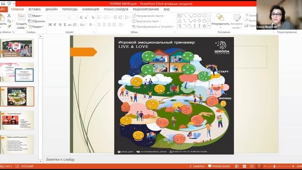
Task: Select the text box shape in gallery
Action: click(x=180, y=16)
